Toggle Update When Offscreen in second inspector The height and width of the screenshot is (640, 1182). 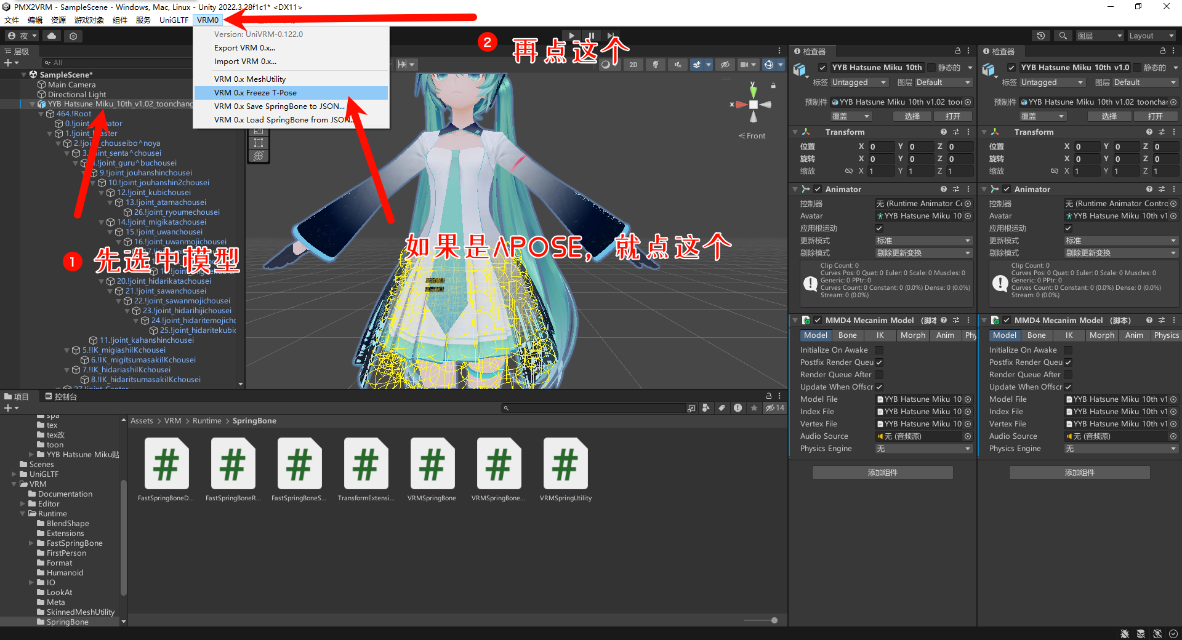[1068, 387]
